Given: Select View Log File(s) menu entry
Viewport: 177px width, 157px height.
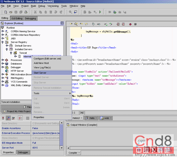Looking at the screenshot, I should pyautogui.click(x=52, y=67).
